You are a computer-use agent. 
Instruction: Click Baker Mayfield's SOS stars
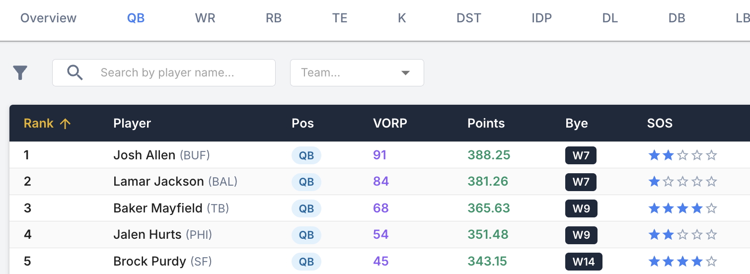[682, 208]
